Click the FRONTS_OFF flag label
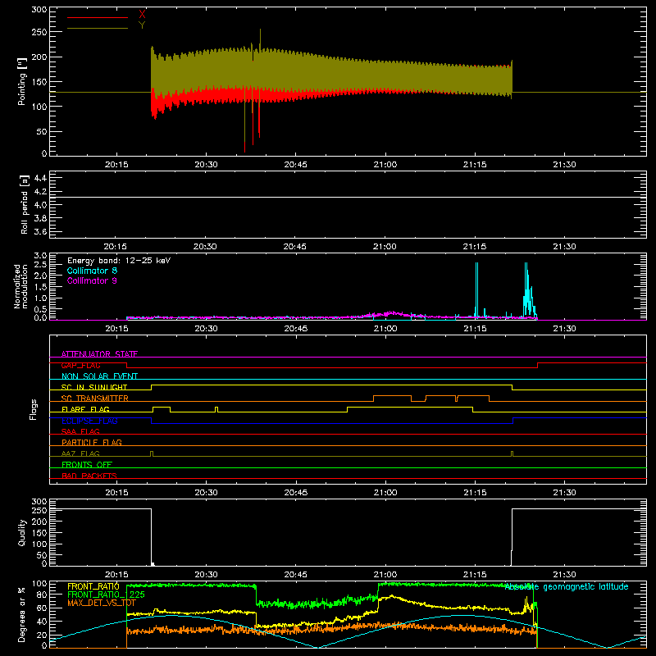Screen dimensions: 656x656 [x=87, y=464]
